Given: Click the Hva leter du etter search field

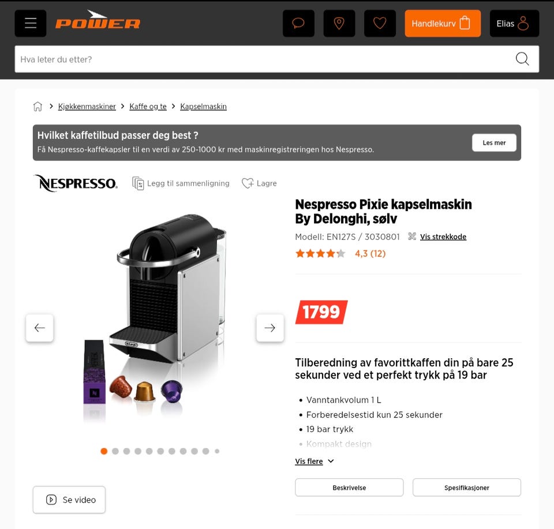Looking at the screenshot, I should (264, 59).
